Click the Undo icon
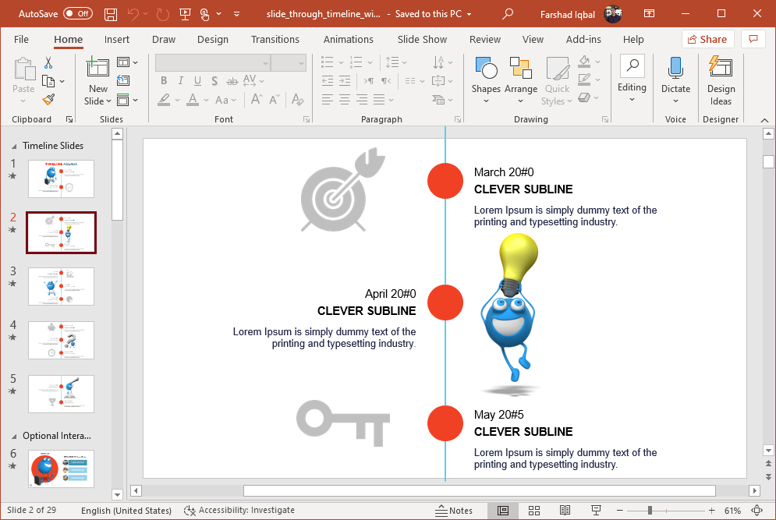 click(x=133, y=14)
